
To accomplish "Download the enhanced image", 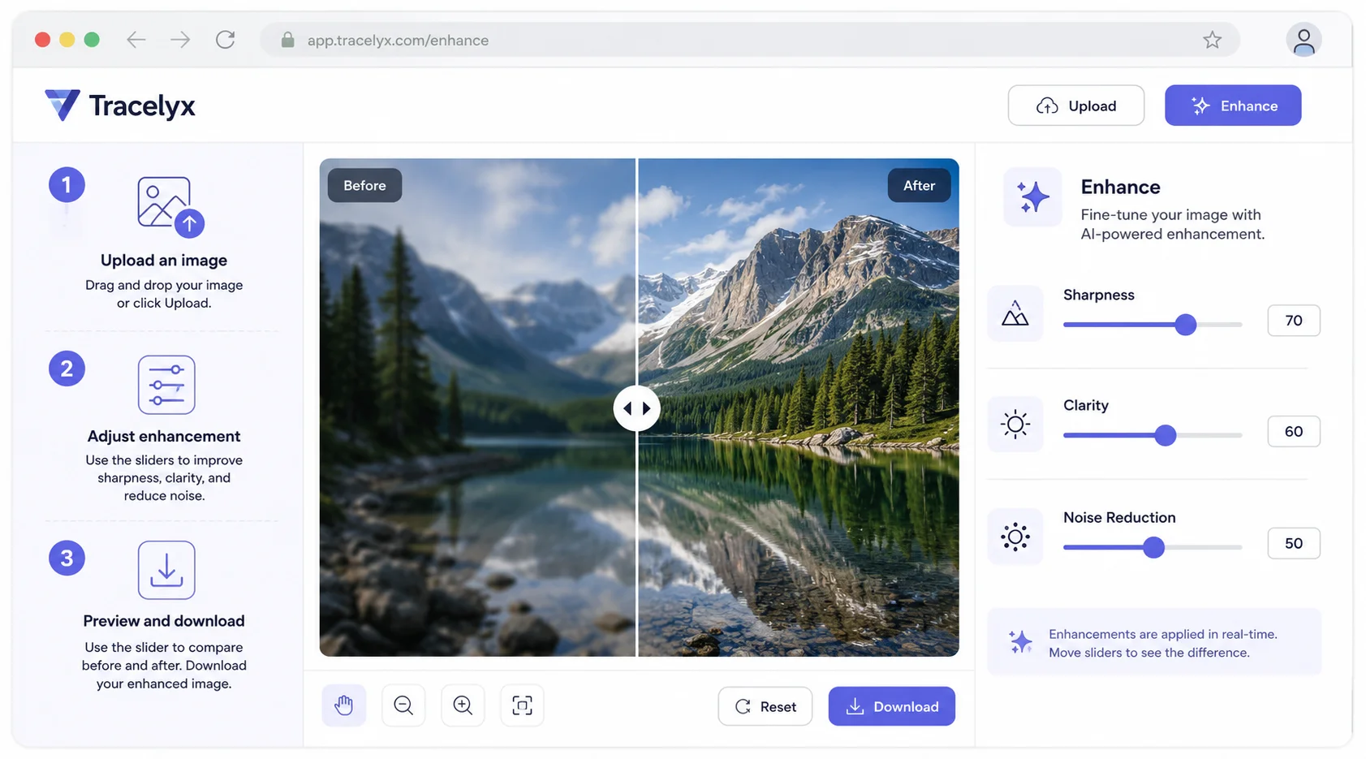I will (x=892, y=706).
